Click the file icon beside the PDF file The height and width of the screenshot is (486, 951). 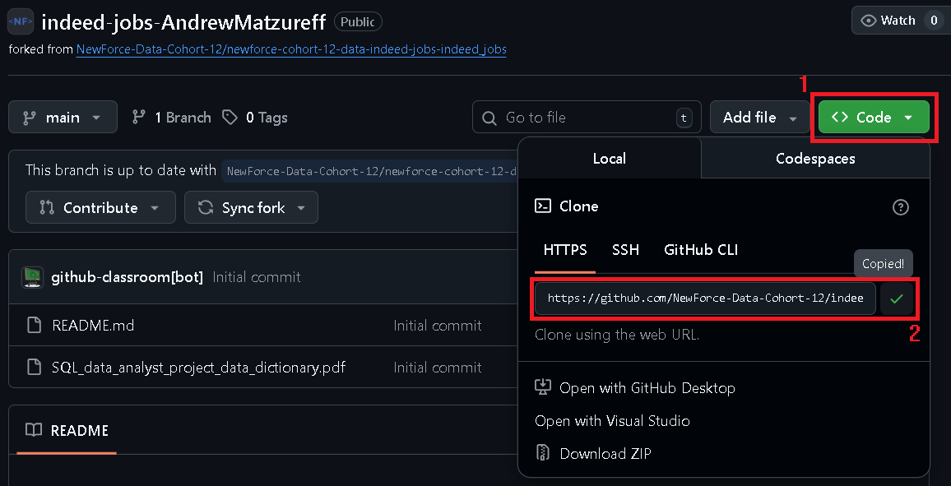(35, 368)
